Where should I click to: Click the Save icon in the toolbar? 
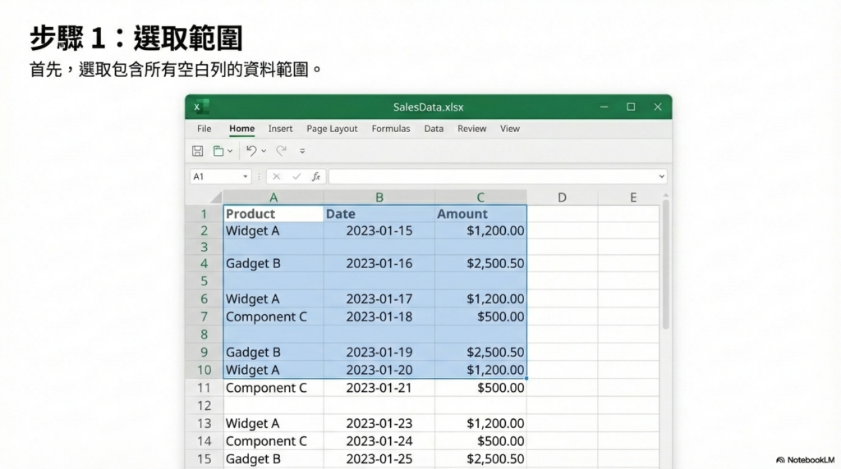click(198, 151)
